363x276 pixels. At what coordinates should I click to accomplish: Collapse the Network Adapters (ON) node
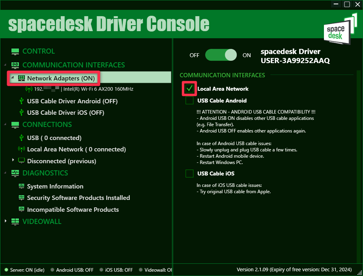pos(13,78)
